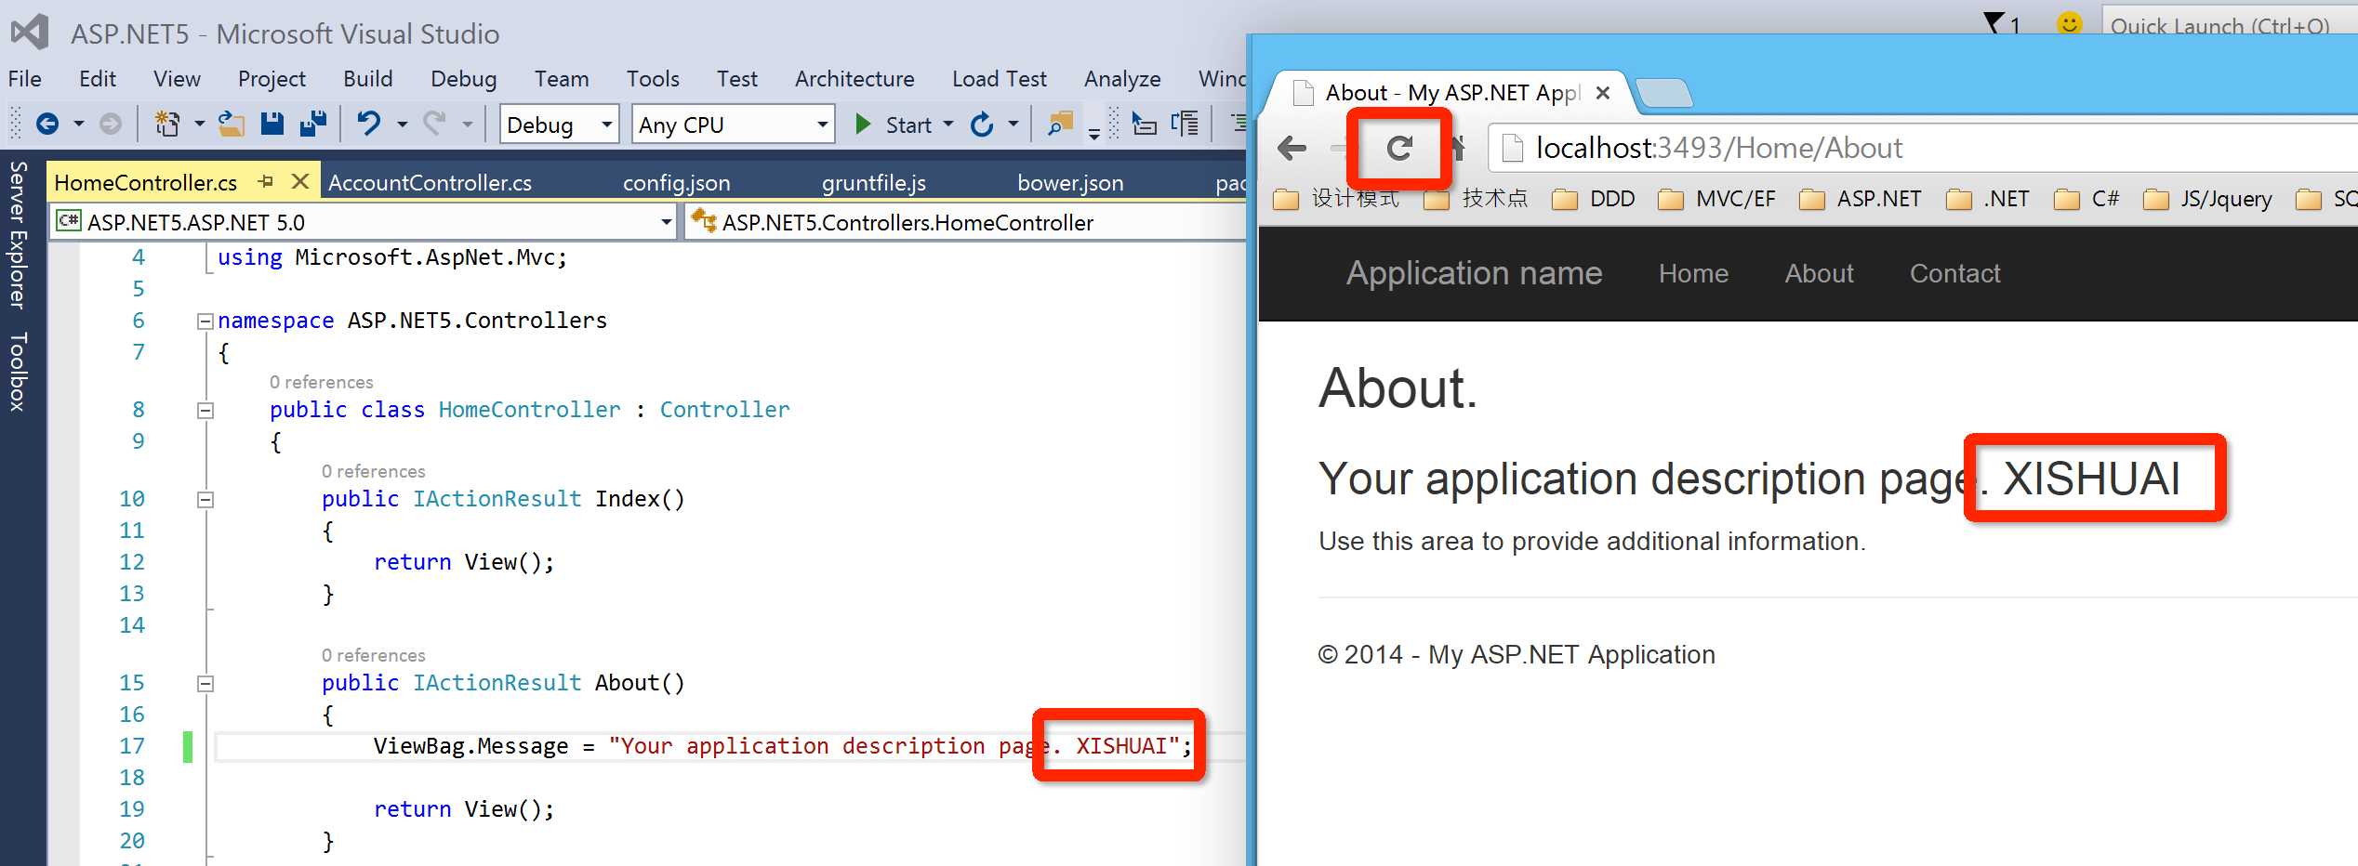Open a new Chrome tab
This screenshot has width=2358, height=866.
[1664, 93]
